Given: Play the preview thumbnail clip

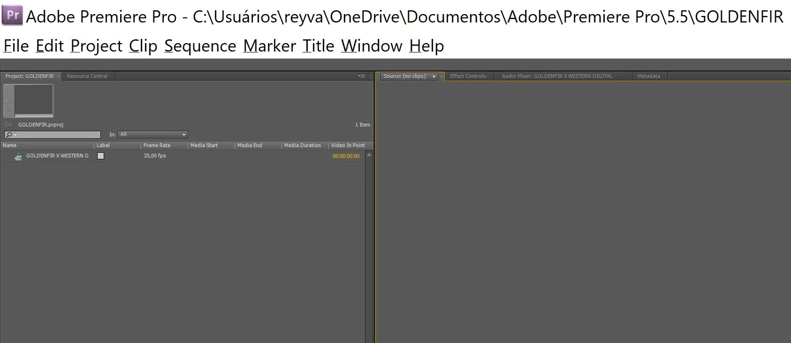Looking at the screenshot, I should pos(9,111).
